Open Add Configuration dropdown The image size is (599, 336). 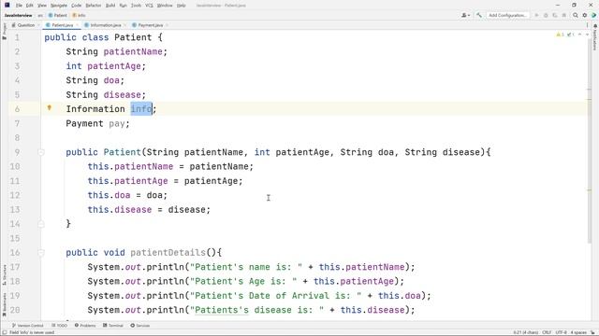(x=507, y=15)
